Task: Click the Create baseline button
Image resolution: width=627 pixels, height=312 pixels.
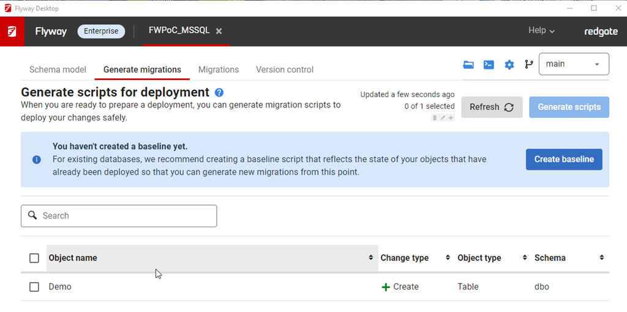Action: (x=563, y=159)
